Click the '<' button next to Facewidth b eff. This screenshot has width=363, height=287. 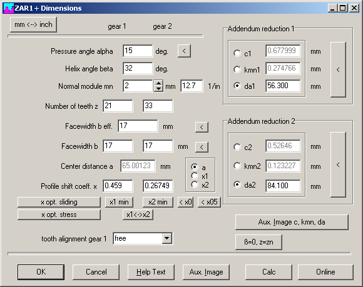click(x=202, y=127)
